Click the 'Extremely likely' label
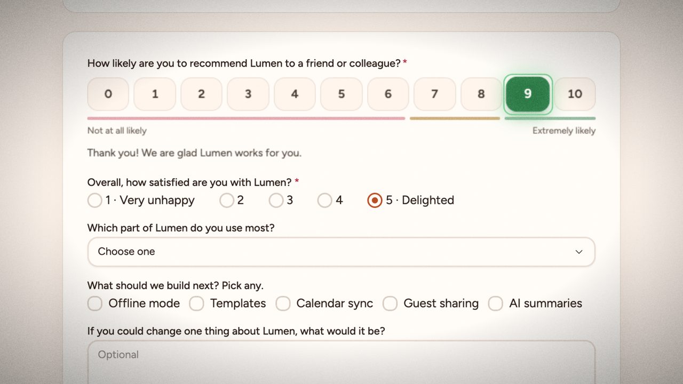 coord(564,131)
